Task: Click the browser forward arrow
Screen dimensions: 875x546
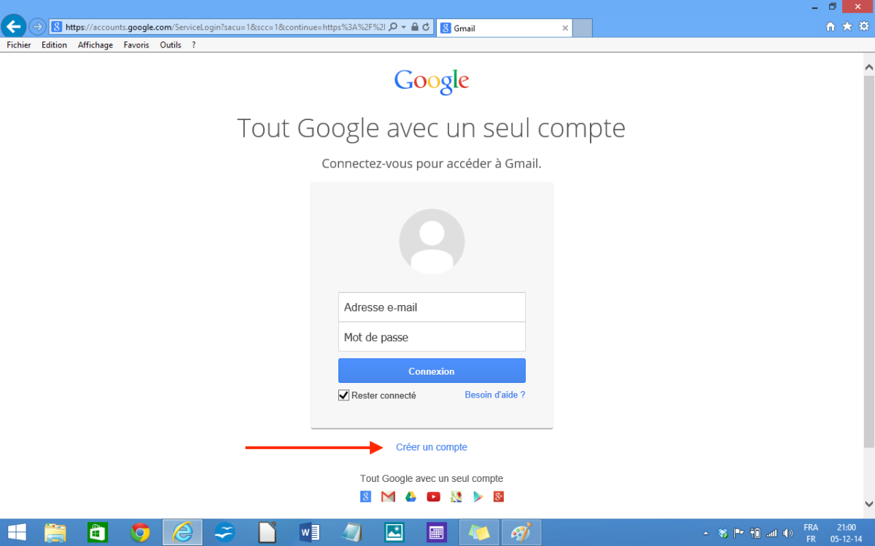Action: click(x=37, y=28)
